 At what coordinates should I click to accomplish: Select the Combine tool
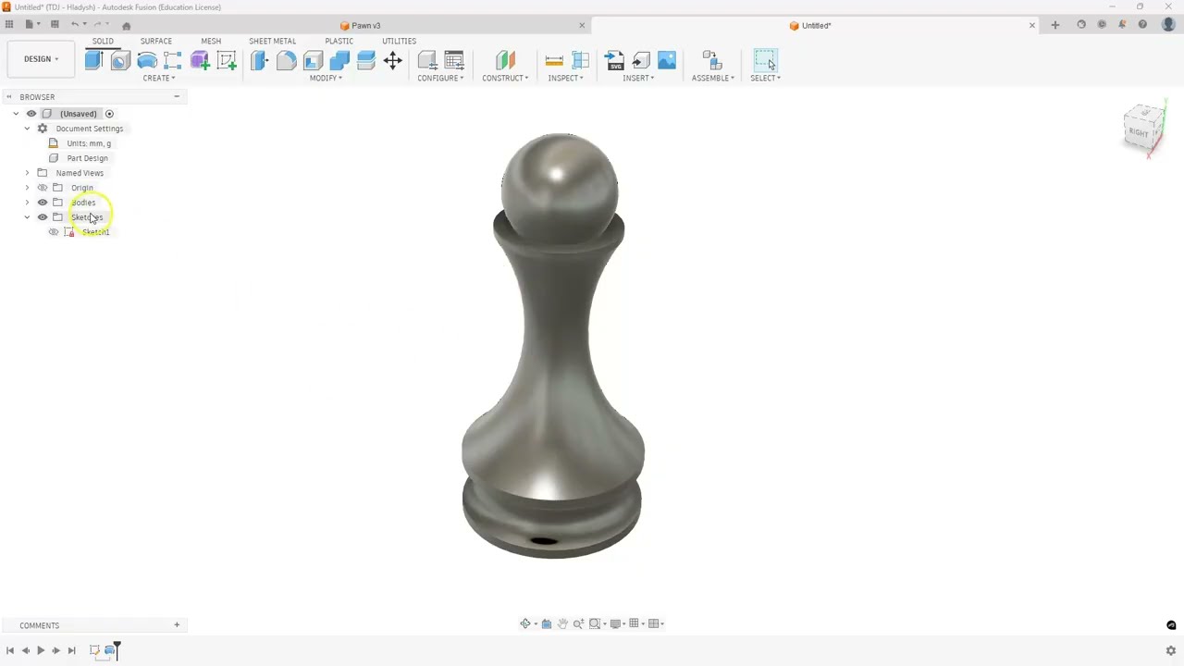(339, 61)
